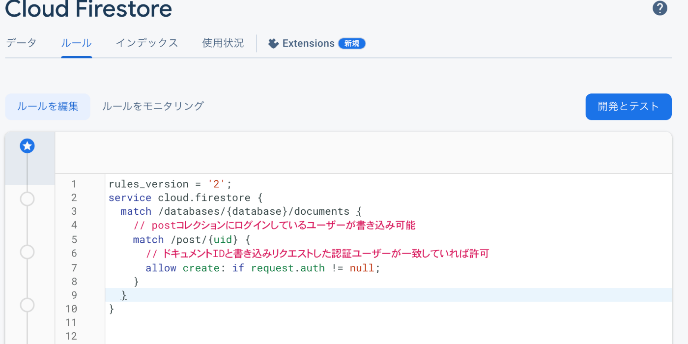Open the help question mark icon
Screen dimensions: 688x344
click(x=659, y=8)
